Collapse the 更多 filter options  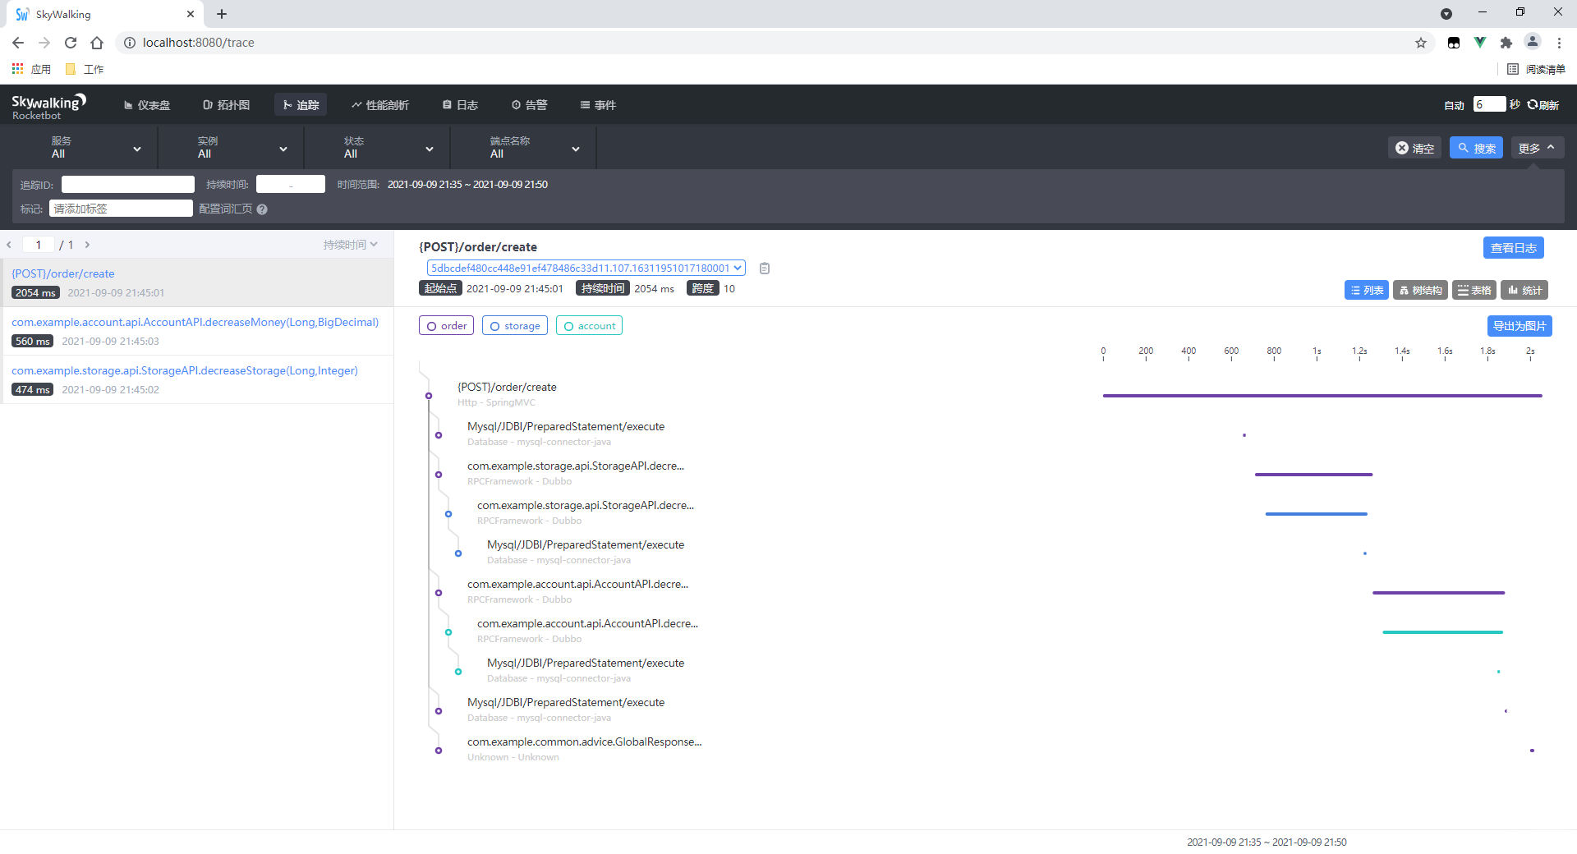click(x=1537, y=148)
